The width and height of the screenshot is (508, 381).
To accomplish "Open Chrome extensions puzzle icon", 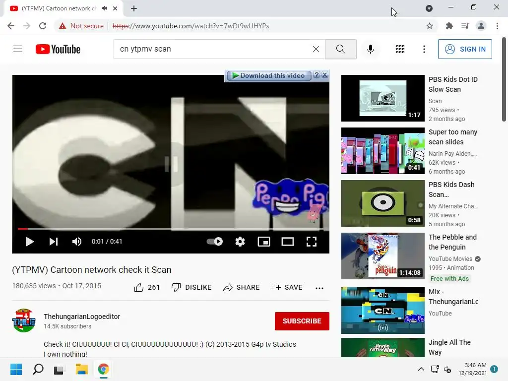I will (449, 26).
